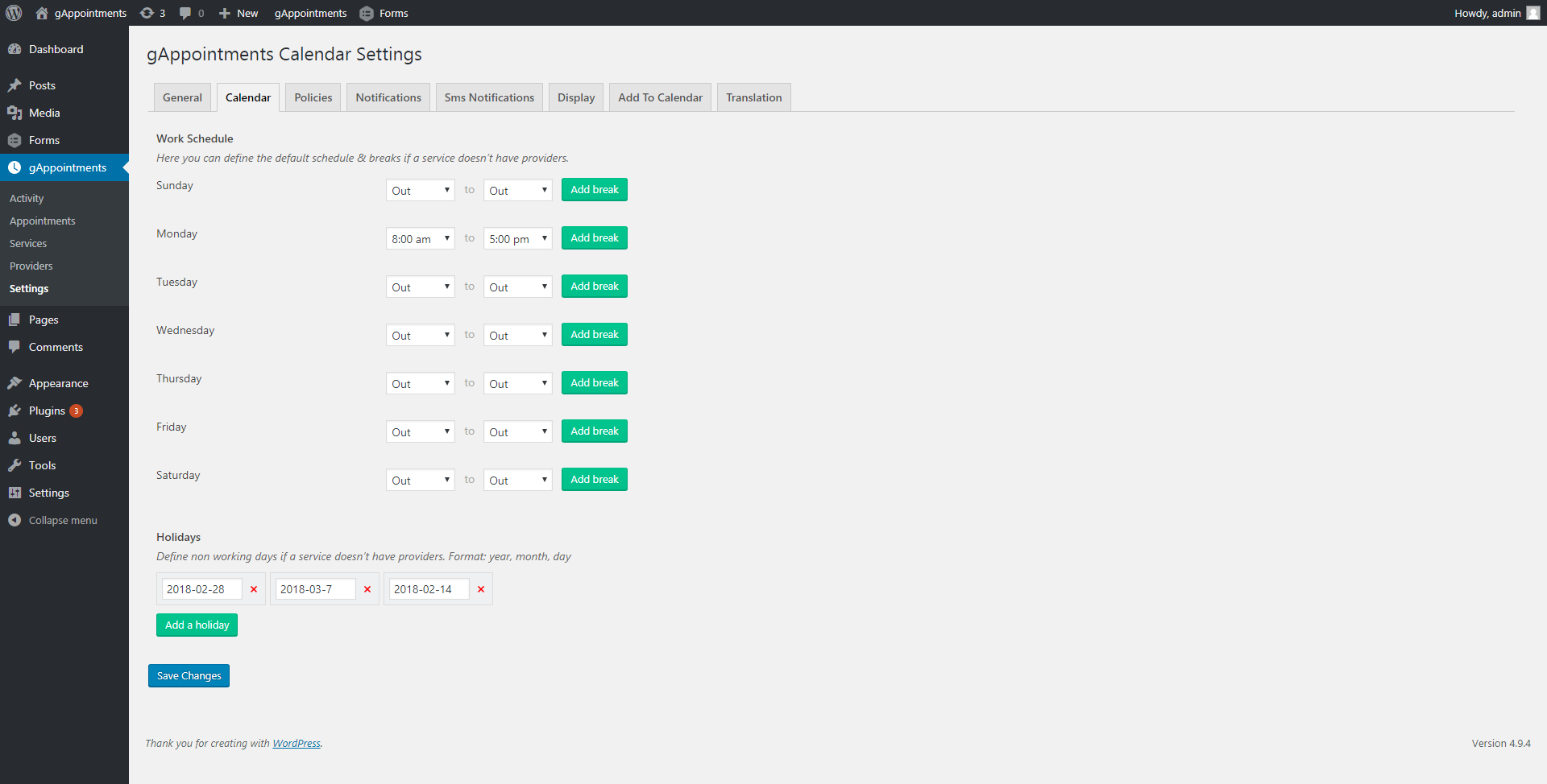The image size is (1547, 784).
Task: Switch to the Notifications tab
Action: coord(388,97)
